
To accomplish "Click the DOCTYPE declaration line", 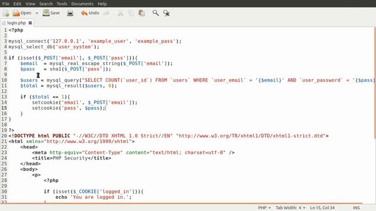I will 169,135.
